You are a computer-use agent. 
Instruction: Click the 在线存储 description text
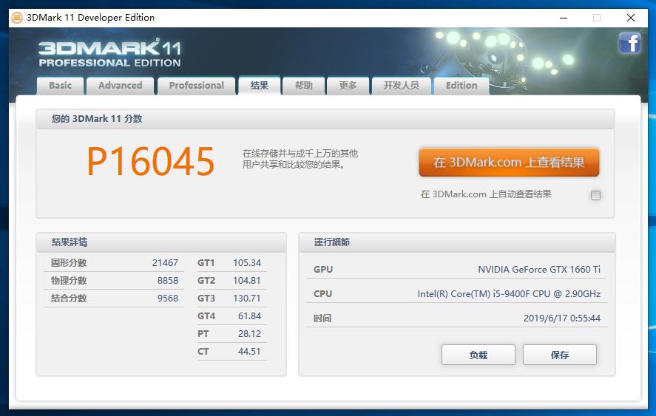point(300,160)
